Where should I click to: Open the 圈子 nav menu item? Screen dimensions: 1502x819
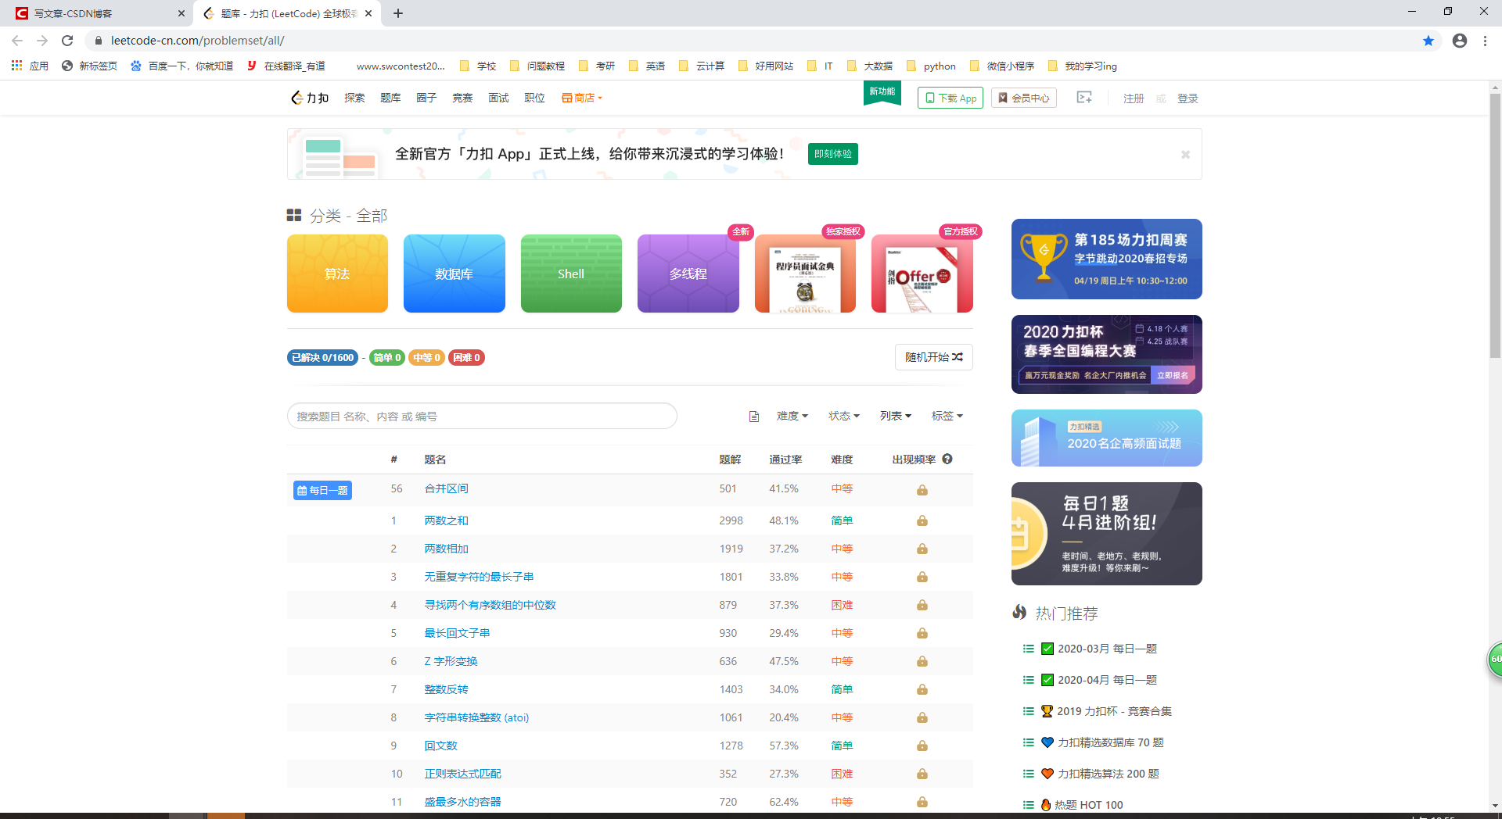[x=426, y=98]
